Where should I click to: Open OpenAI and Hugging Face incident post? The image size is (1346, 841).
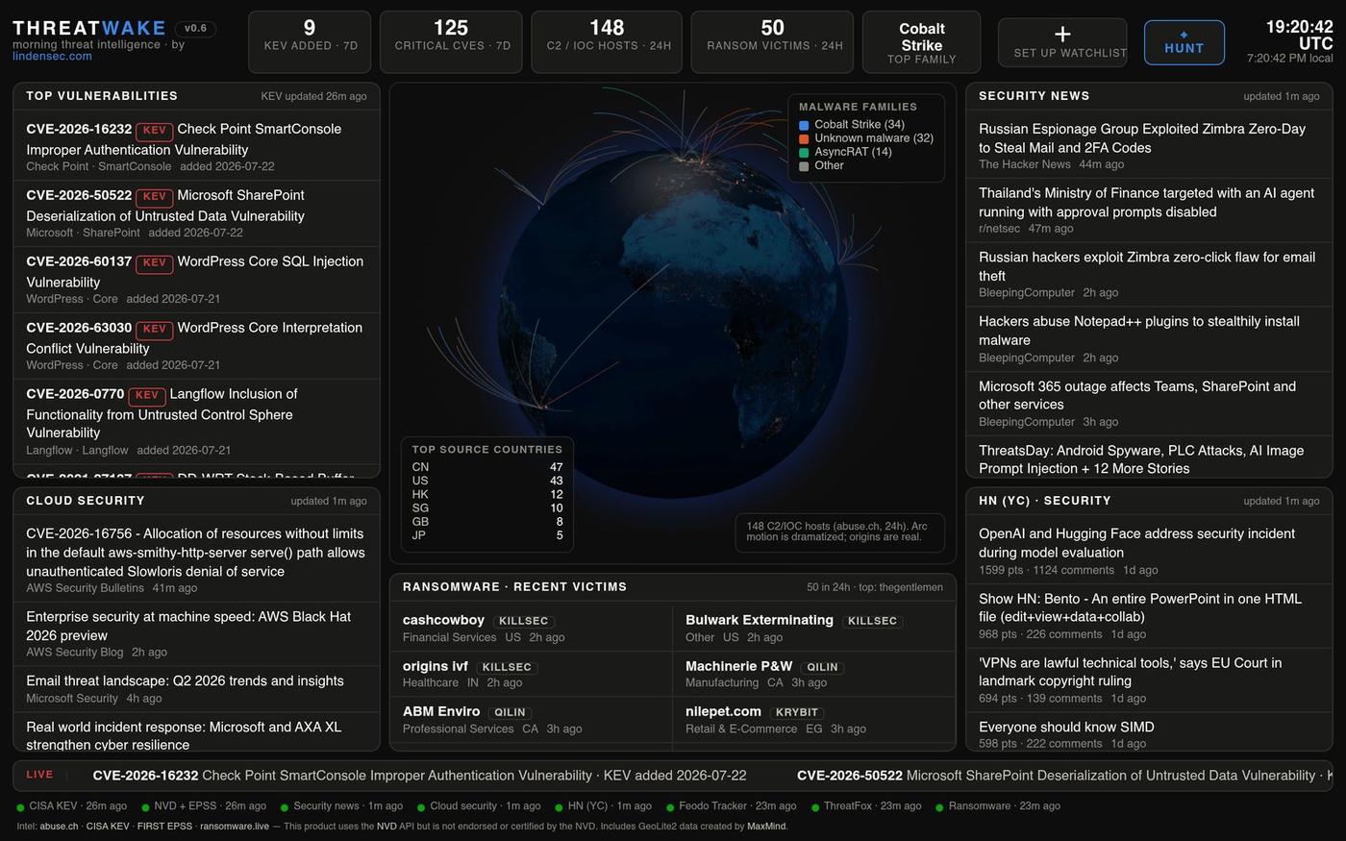pos(1149,552)
